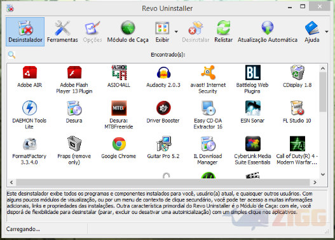Click the horizontal scrollbar right arrow
335x240 pixels.
[x=315, y=182]
